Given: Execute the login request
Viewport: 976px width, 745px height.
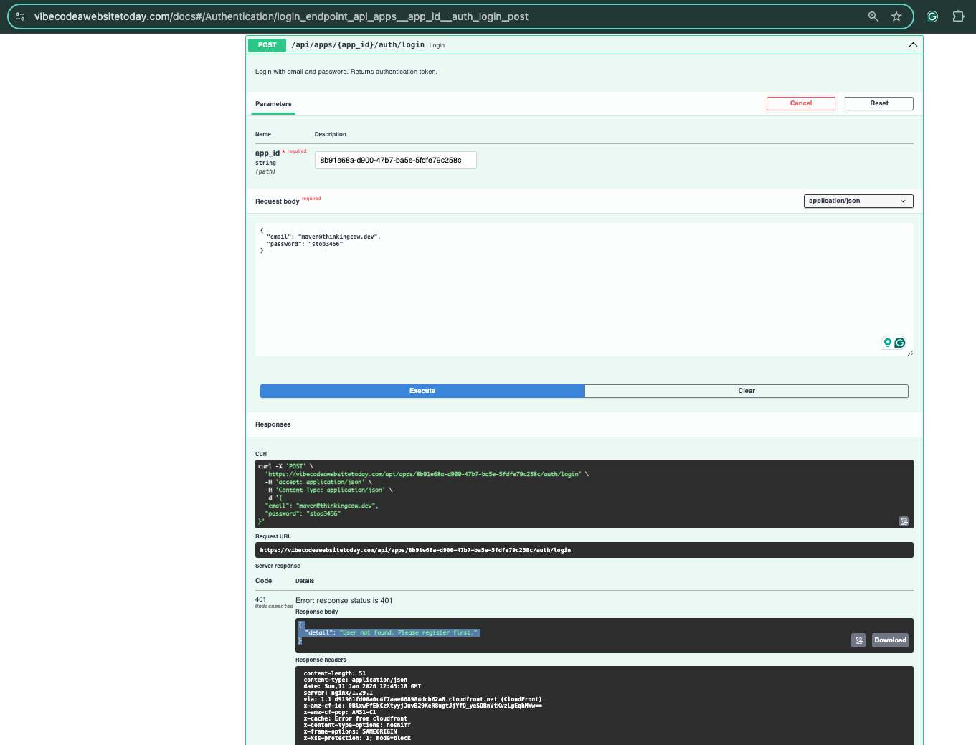Looking at the screenshot, I should click(422, 391).
